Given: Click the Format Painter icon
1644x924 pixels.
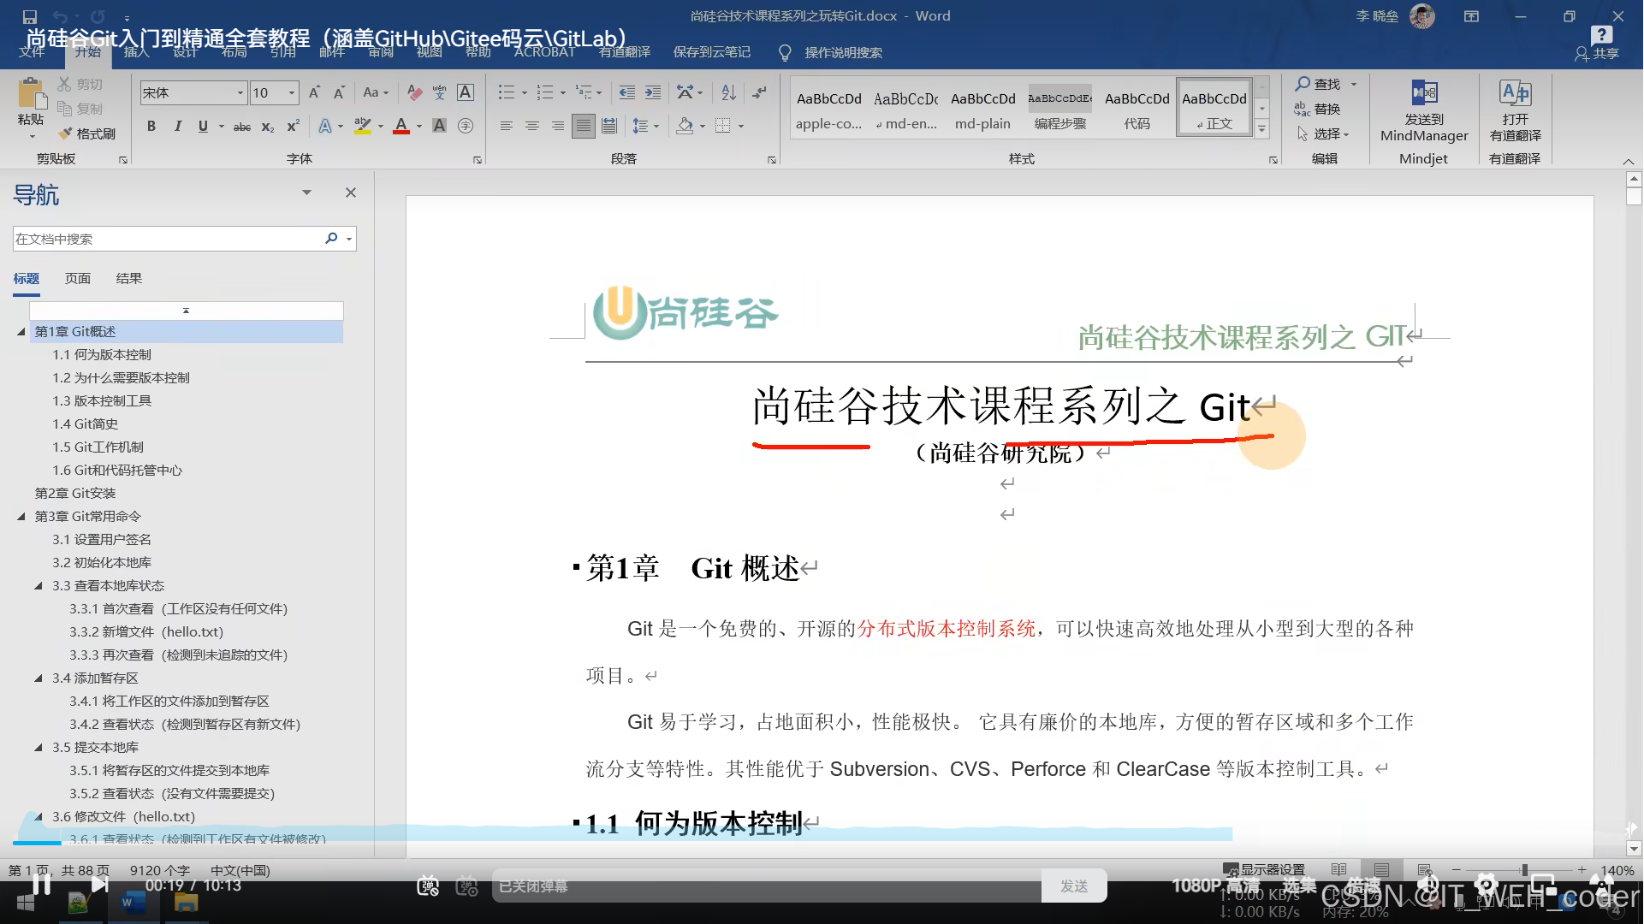Looking at the screenshot, I should tap(86, 133).
